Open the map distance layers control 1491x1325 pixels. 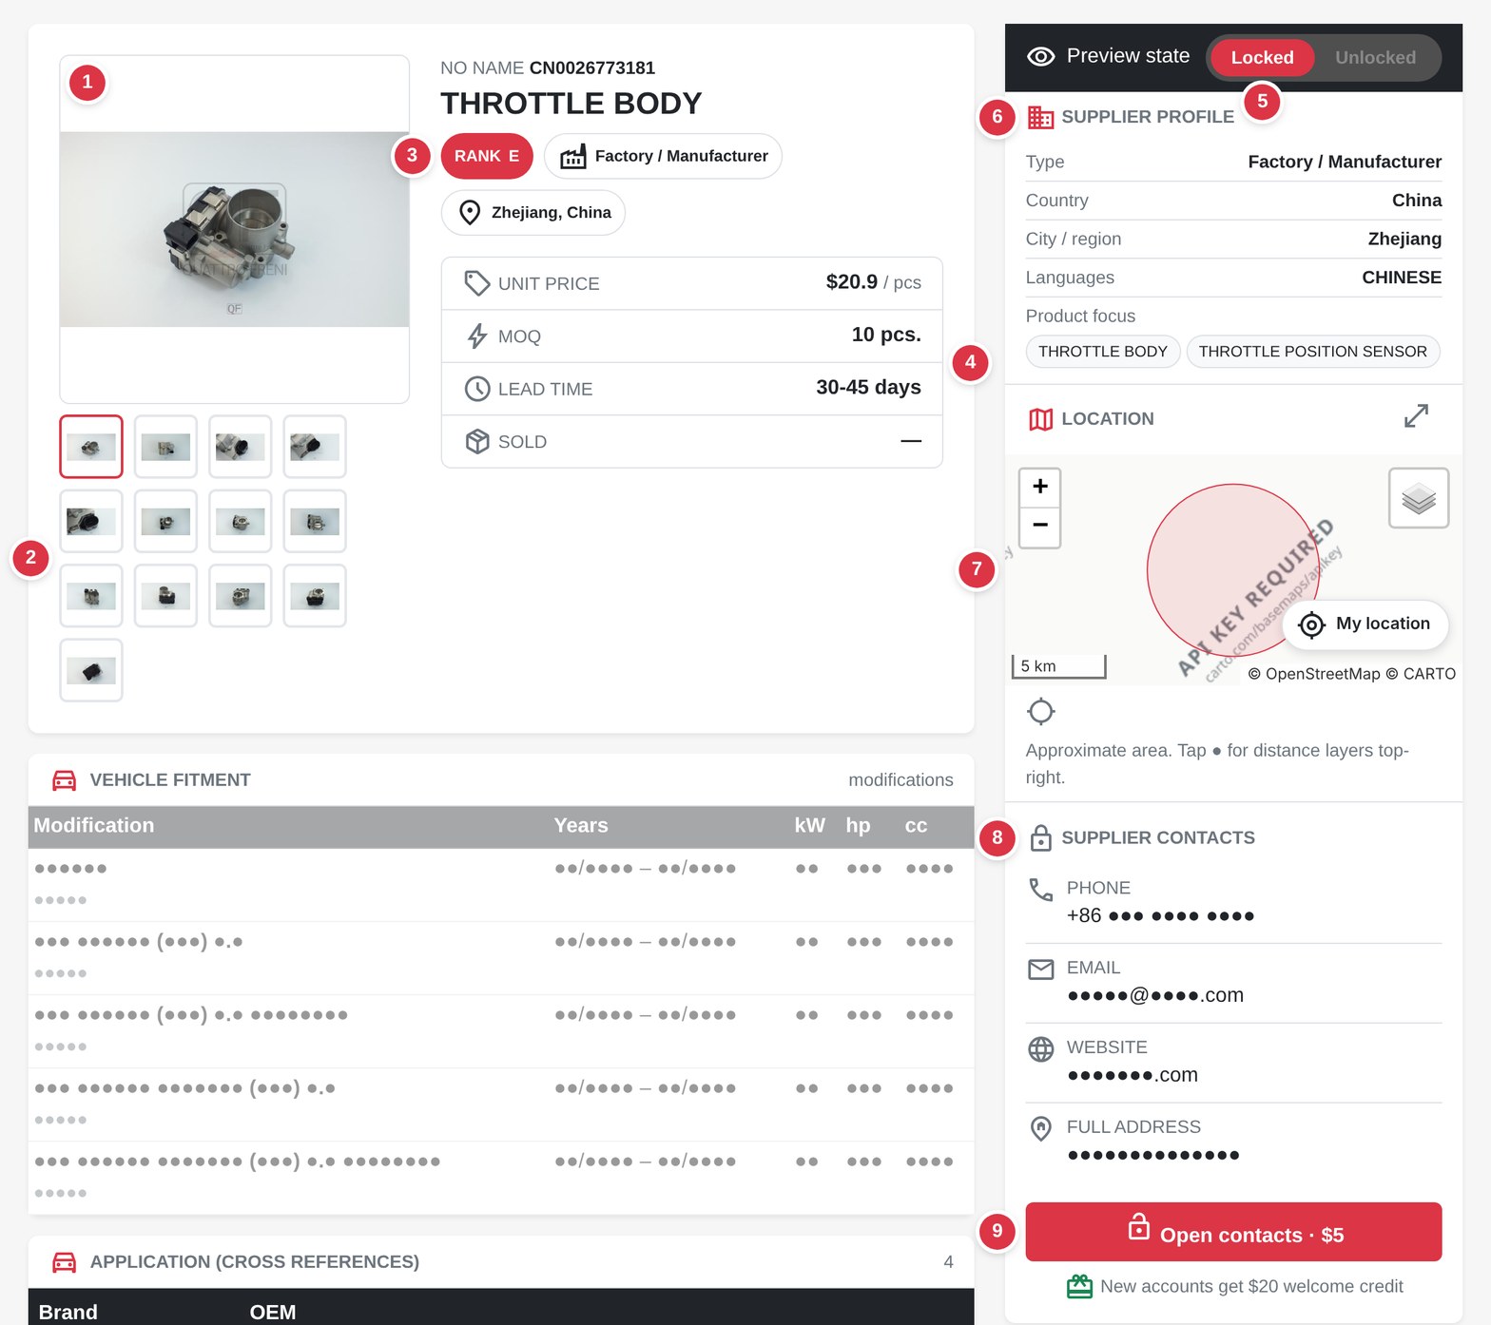coord(1418,498)
